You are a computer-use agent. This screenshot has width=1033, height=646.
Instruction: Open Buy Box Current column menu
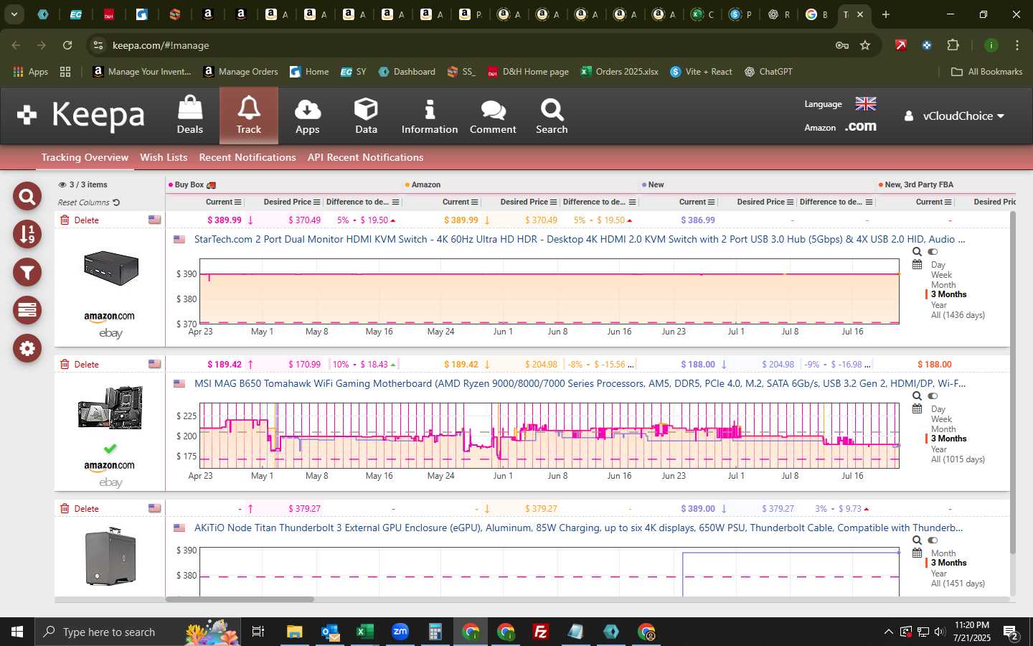pos(238,202)
